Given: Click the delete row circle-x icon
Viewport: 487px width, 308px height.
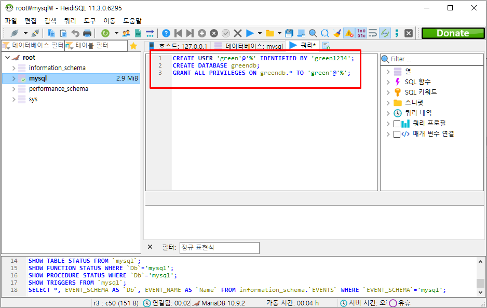Looking at the screenshot, I should (x=214, y=33).
